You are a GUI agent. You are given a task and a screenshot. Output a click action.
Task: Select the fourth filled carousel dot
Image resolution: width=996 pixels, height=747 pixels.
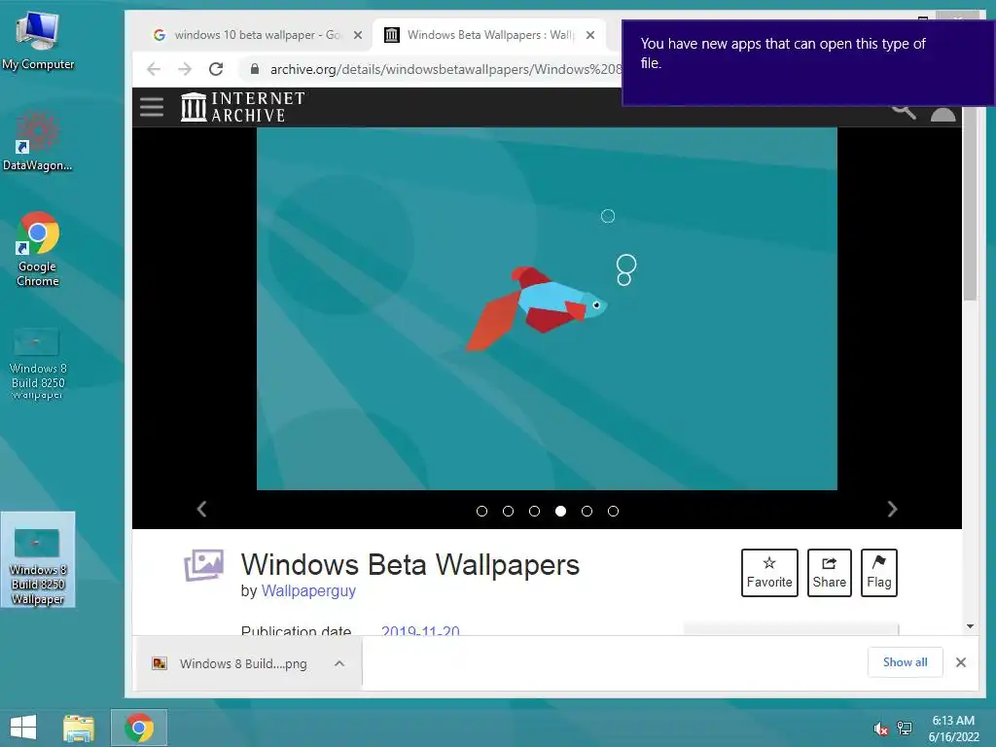click(560, 512)
